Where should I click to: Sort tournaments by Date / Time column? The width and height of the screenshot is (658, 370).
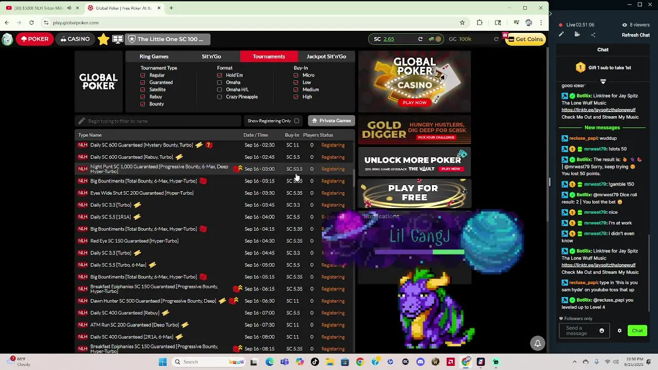[x=255, y=135]
